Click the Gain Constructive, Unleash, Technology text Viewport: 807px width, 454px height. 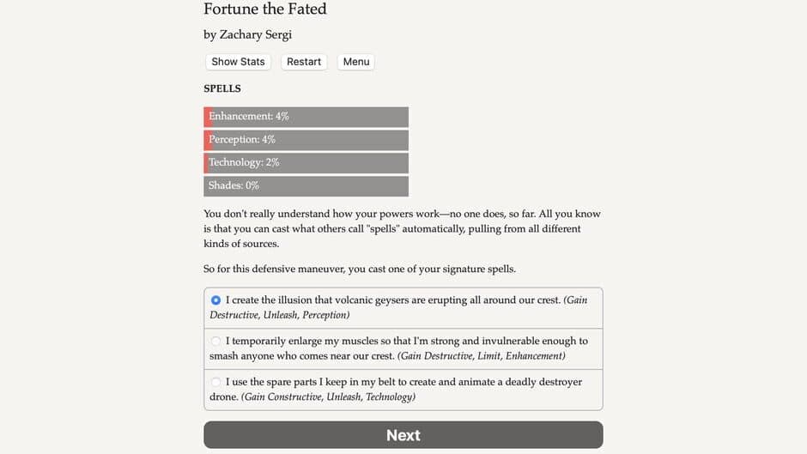click(x=328, y=396)
